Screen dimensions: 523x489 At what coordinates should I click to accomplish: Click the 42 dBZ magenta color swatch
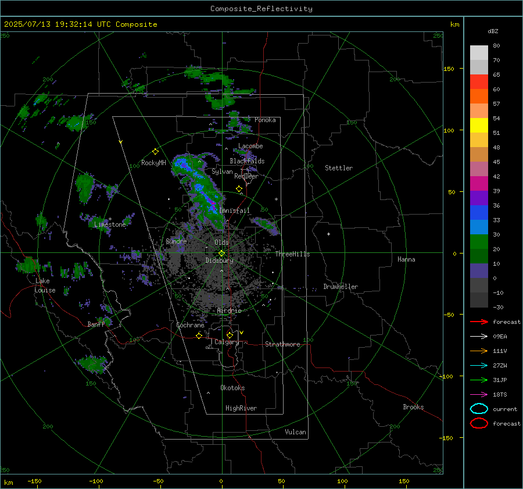pyautogui.click(x=479, y=183)
